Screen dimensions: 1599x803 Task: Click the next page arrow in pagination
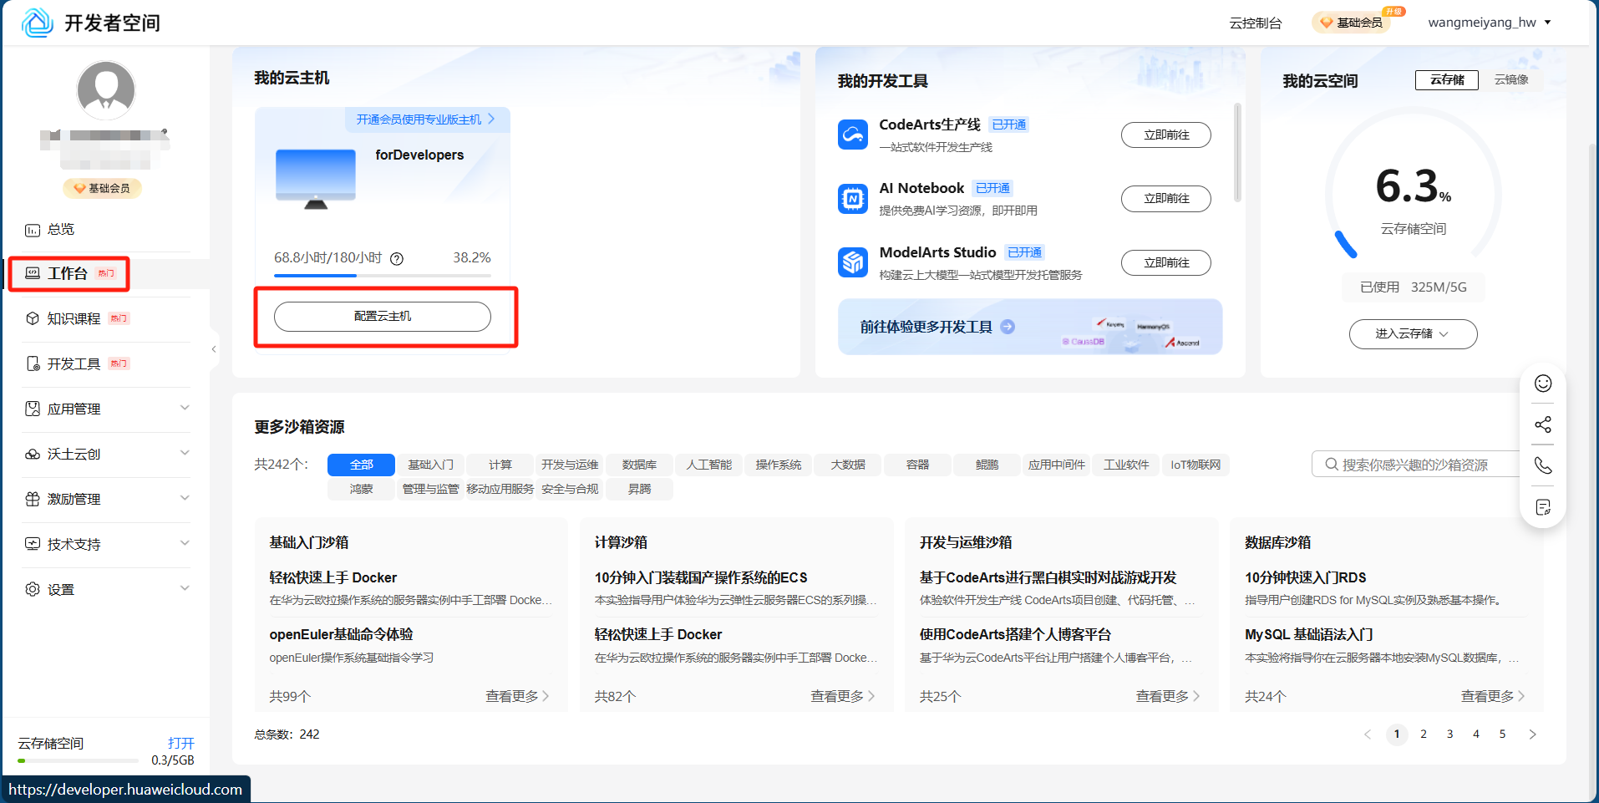pyautogui.click(x=1532, y=734)
